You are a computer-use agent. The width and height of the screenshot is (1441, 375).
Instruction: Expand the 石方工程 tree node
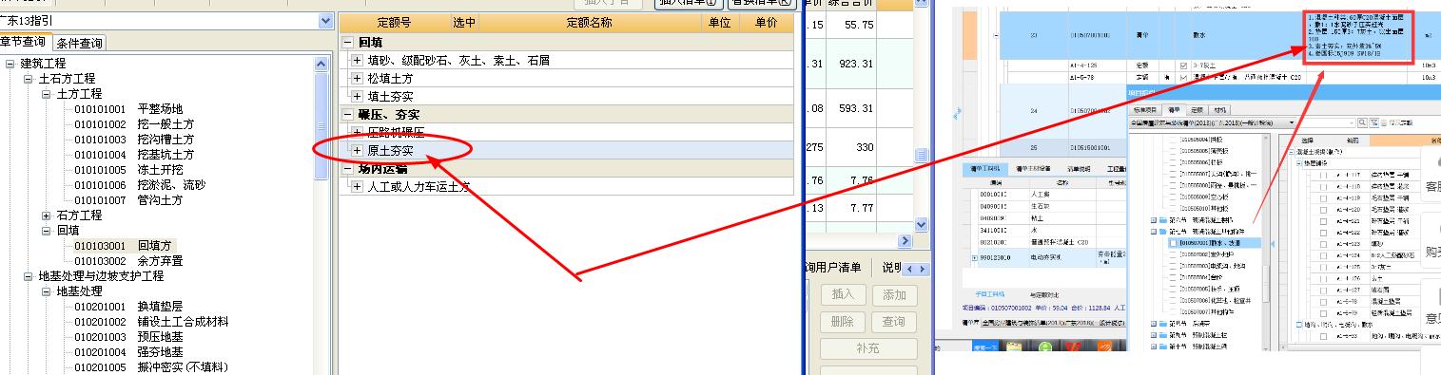[x=47, y=216]
